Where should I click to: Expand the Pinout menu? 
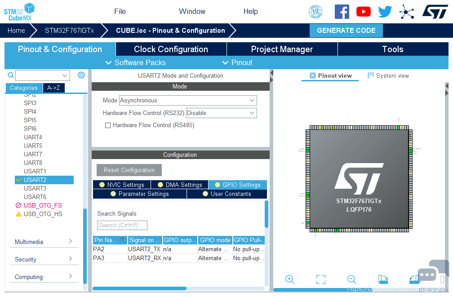coord(237,63)
